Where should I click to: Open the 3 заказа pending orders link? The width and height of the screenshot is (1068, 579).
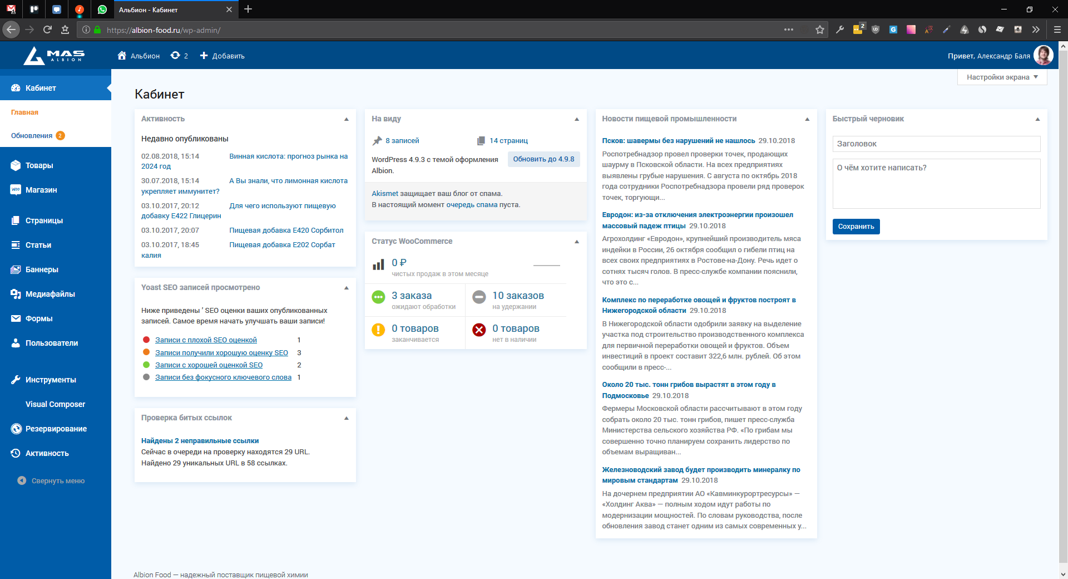412,296
